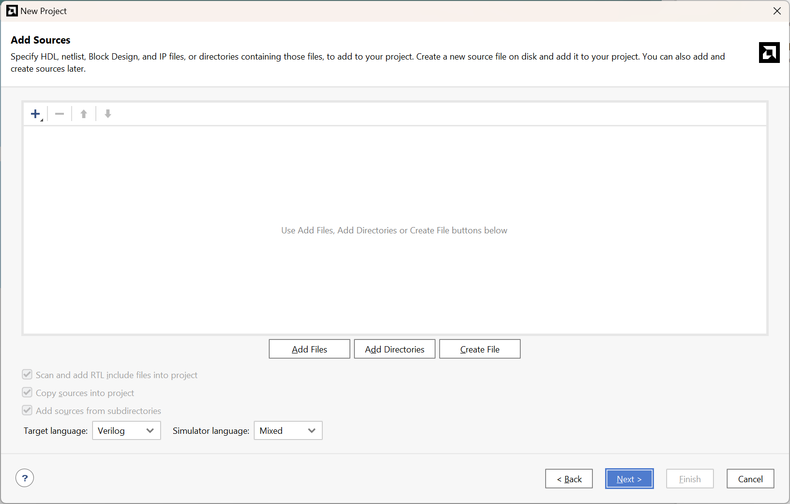The height and width of the screenshot is (504, 790).
Task: Click the large AMD logo in header
Action: click(769, 53)
